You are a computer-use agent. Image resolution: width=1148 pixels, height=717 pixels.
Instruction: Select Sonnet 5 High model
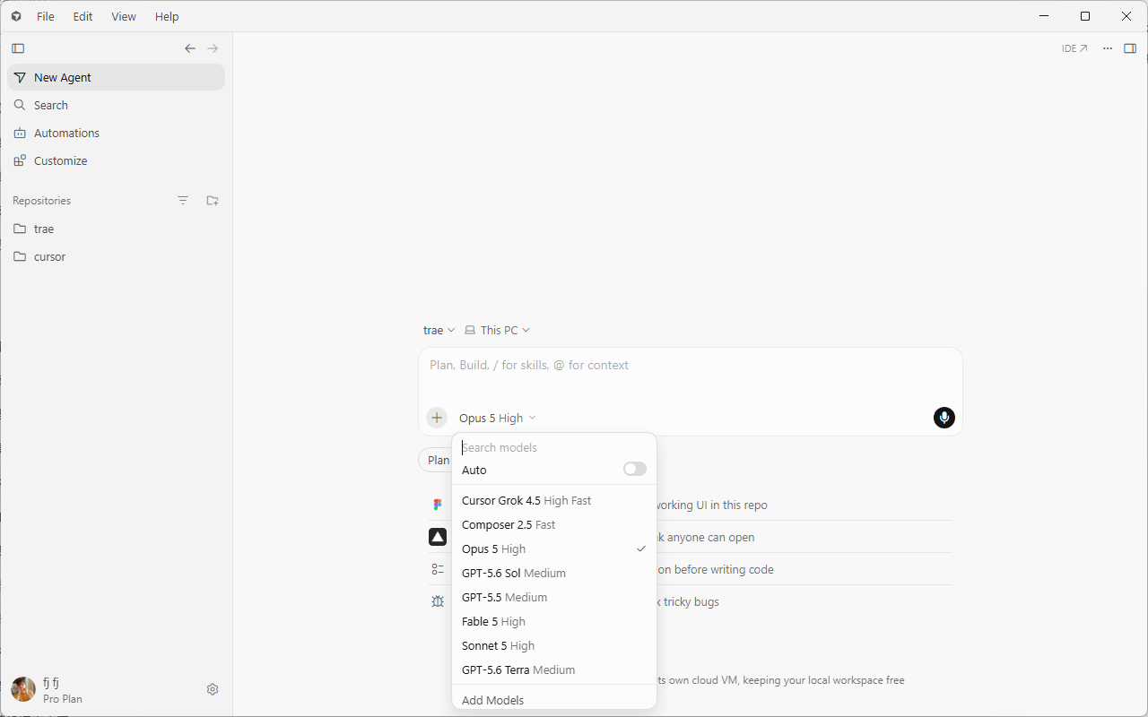(554, 646)
